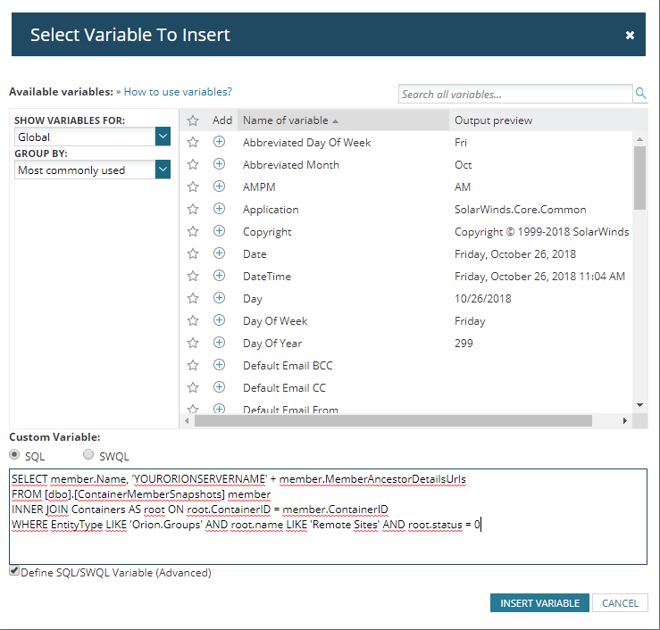660x630 pixels.
Task: Add the Day Of Week variable
Action: (219, 320)
